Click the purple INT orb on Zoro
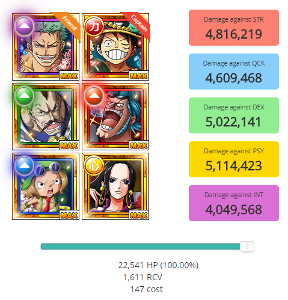 click(24, 26)
